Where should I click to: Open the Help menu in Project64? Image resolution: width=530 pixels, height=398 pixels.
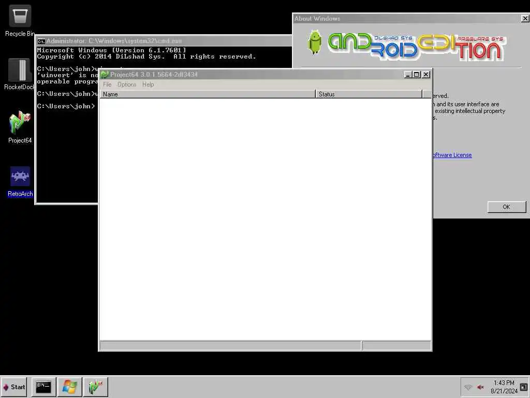click(x=148, y=84)
